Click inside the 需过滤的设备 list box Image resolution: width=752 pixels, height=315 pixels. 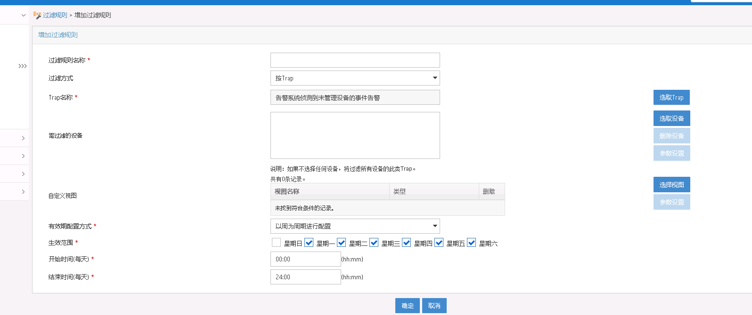(355, 135)
